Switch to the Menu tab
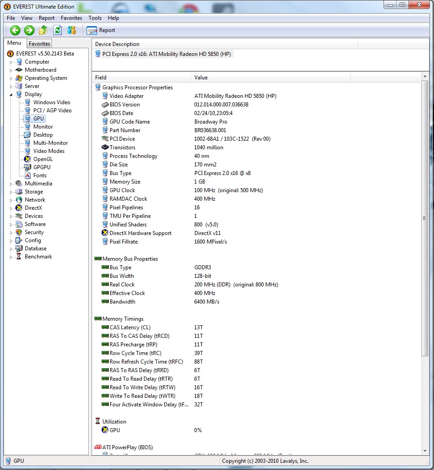 [14, 43]
